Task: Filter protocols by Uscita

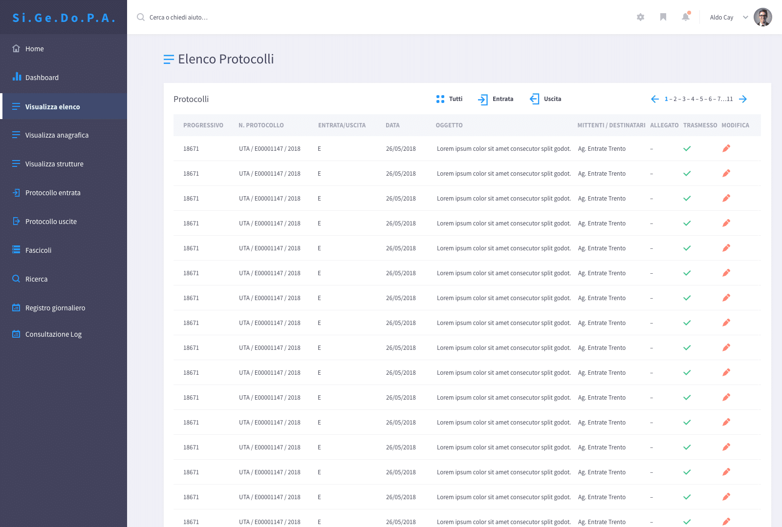Action: pos(545,99)
